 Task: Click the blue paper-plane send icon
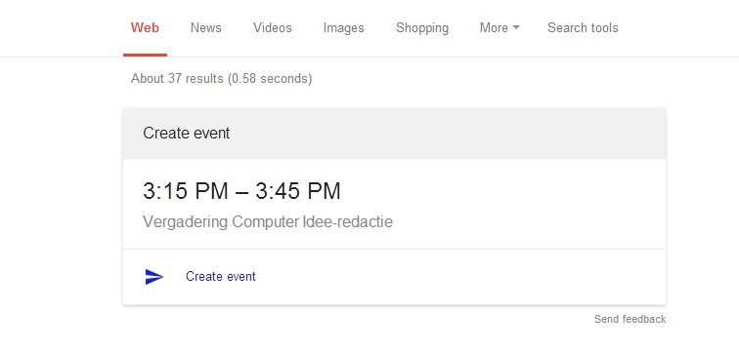154,277
